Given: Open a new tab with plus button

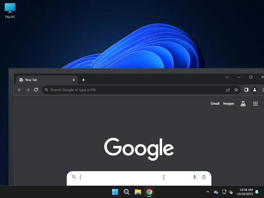Looking at the screenshot, I should (83, 80).
